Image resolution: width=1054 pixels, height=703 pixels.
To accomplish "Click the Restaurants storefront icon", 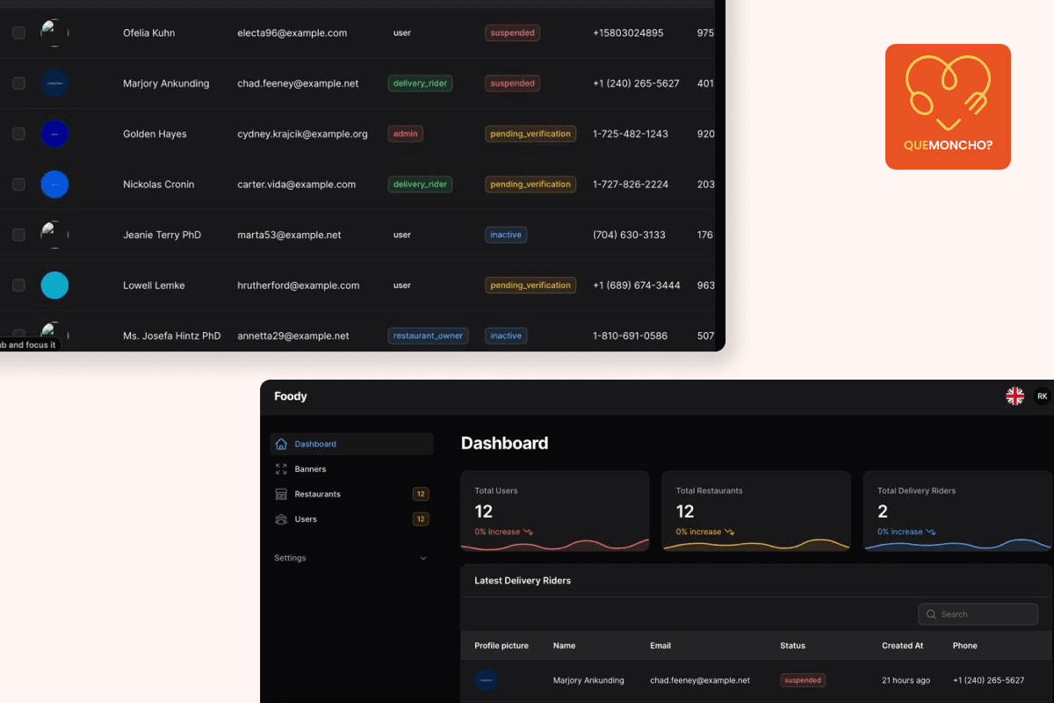I will click(x=281, y=494).
